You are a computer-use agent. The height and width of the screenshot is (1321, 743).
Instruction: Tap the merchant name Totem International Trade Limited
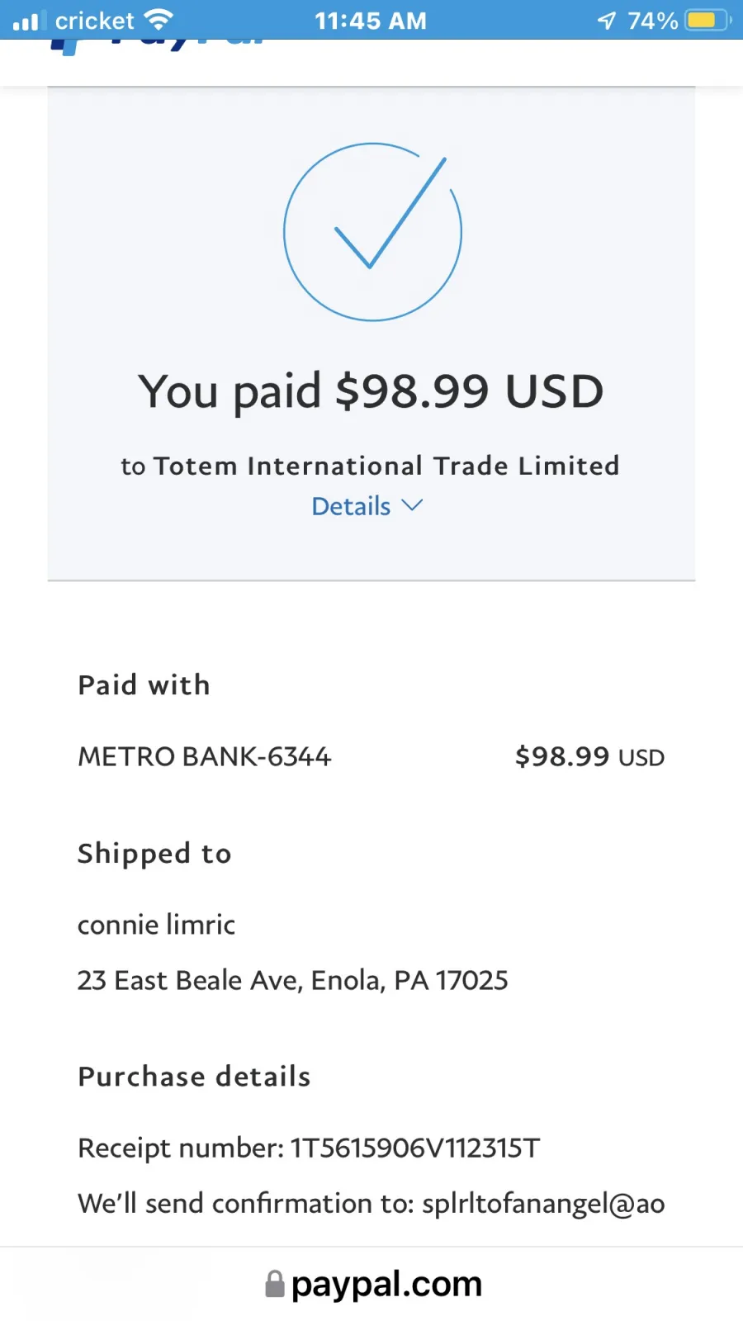click(x=386, y=466)
